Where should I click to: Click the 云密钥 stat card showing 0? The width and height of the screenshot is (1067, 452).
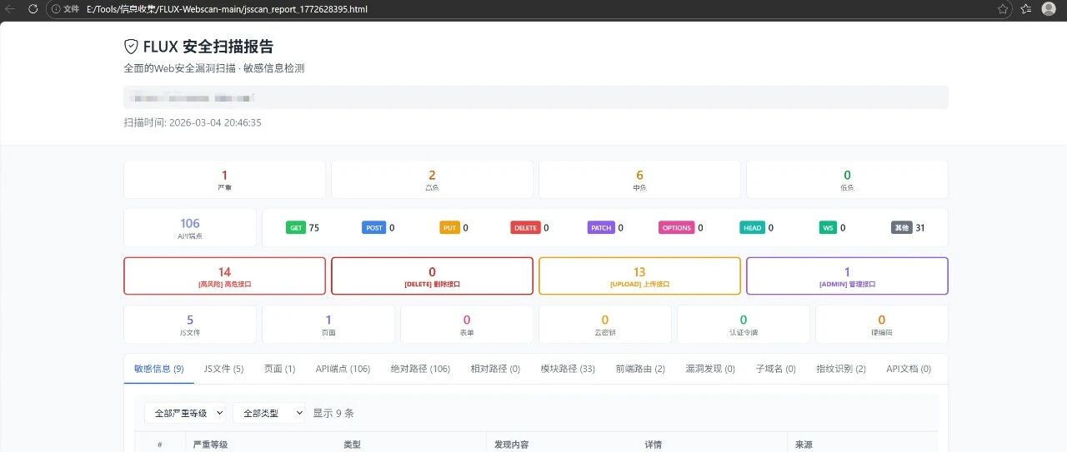click(605, 325)
